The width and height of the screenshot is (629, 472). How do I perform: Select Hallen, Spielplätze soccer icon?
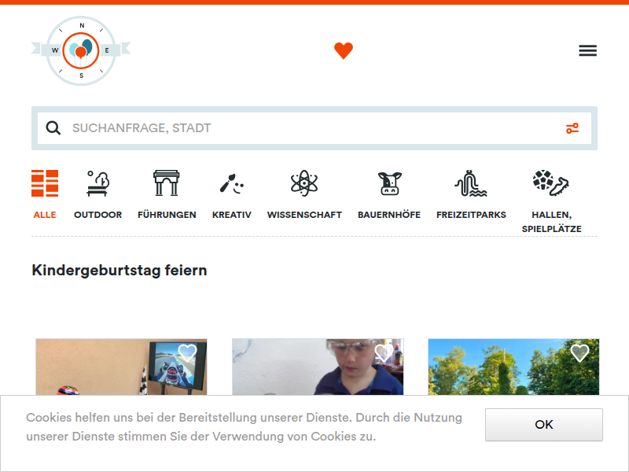(x=551, y=183)
